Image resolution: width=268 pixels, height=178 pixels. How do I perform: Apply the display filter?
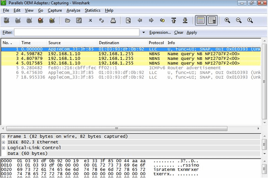pyautogui.click(x=192, y=33)
